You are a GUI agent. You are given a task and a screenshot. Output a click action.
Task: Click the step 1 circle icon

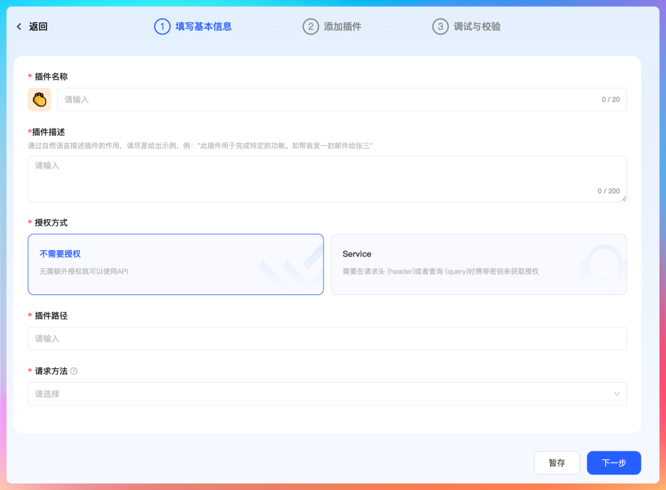[x=162, y=27]
